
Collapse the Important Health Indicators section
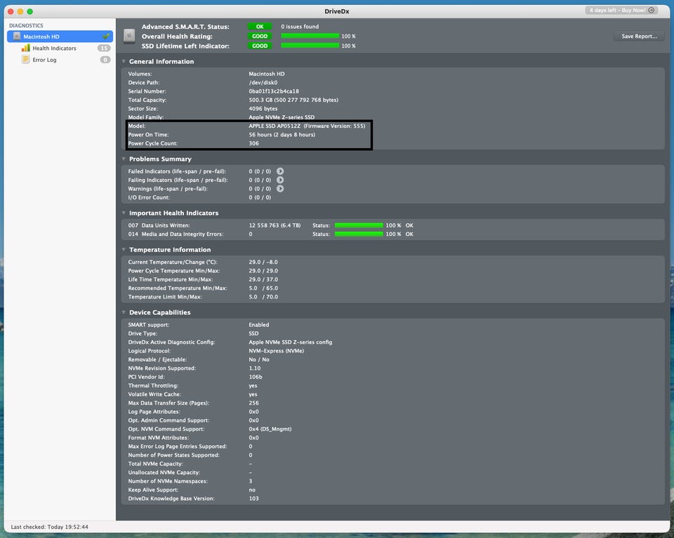pos(124,213)
